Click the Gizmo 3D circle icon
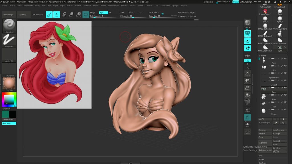The image size is (292, 164). click(x=86, y=14)
